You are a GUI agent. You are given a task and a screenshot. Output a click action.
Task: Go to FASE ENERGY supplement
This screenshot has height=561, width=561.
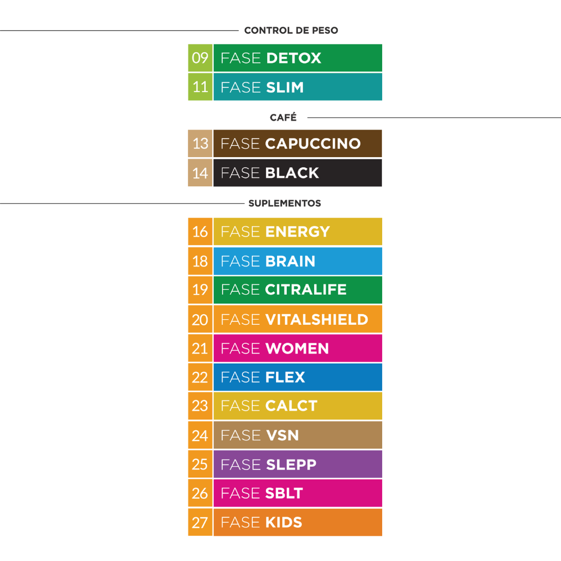297,232
